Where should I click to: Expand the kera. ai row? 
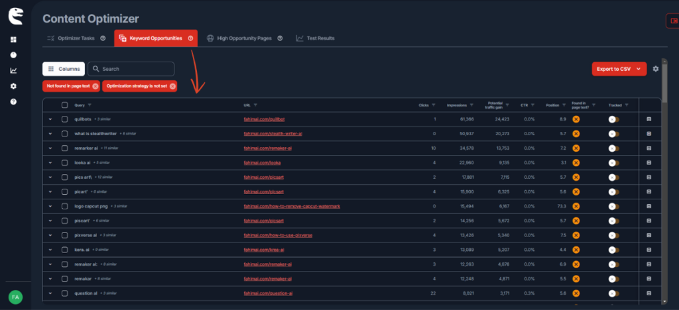(50, 250)
